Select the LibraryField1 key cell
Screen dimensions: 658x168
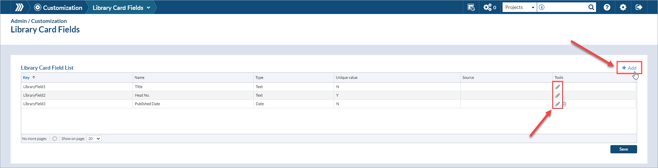pos(77,87)
